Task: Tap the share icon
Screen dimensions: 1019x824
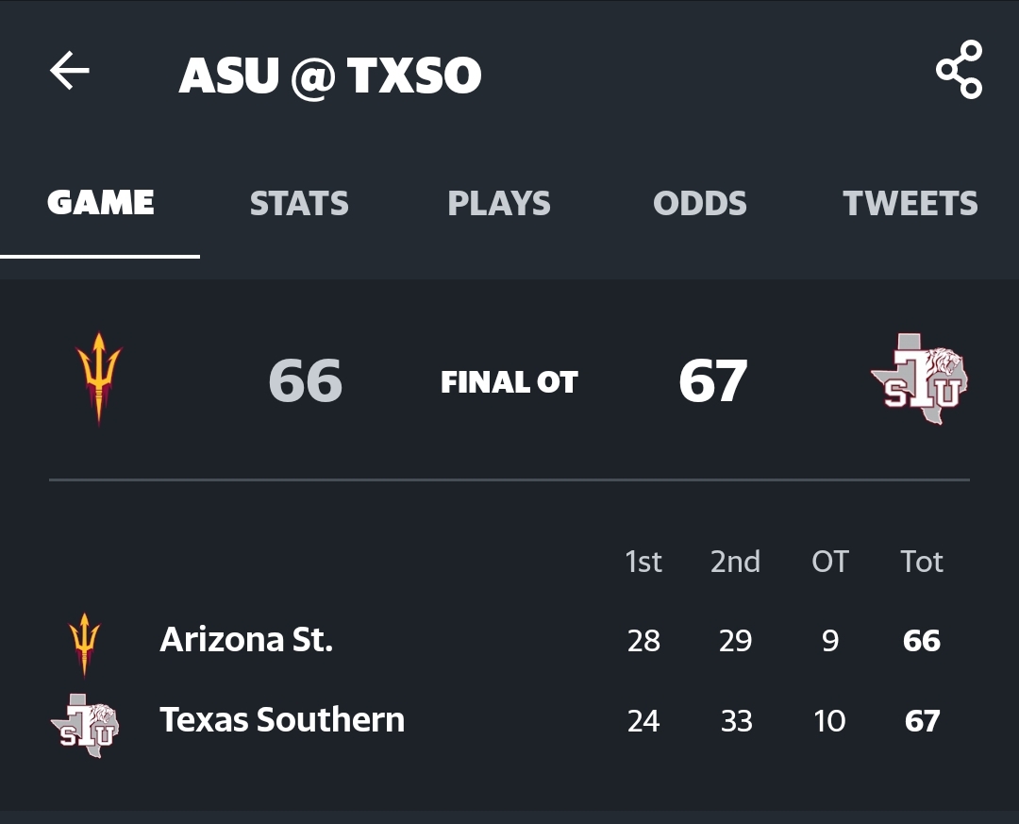Action: [959, 70]
